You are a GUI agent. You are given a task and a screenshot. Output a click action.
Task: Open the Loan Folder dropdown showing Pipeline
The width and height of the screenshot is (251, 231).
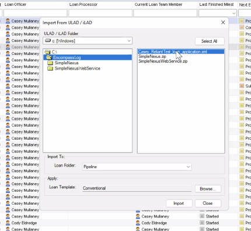click(188, 167)
